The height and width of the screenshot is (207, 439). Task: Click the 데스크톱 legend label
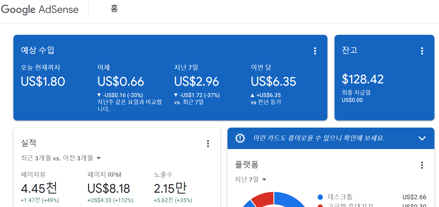(340, 197)
